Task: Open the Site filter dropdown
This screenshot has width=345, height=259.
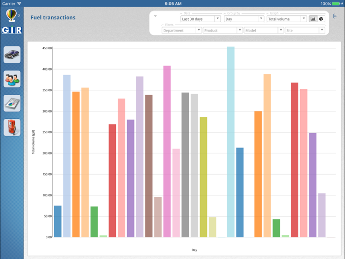Action: (305, 31)
